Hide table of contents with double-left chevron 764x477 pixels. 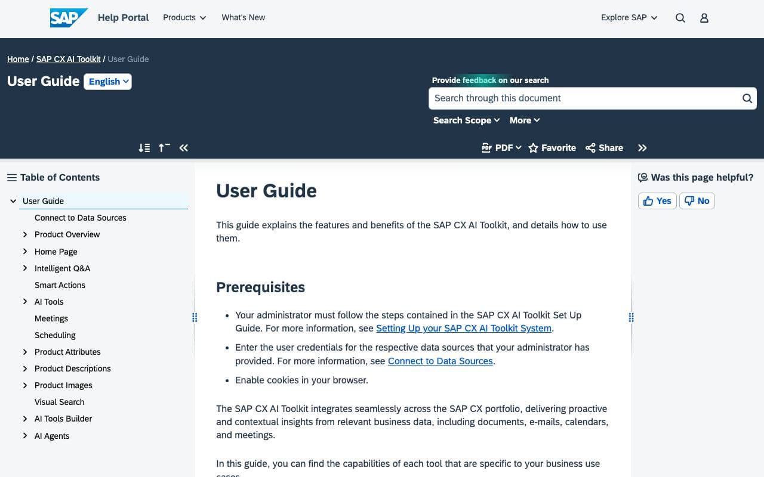184,148
